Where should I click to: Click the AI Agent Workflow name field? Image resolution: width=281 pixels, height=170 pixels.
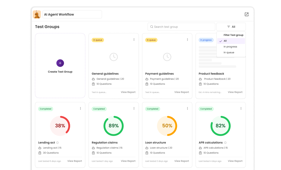pyautogui.click(x=72, y=14)
